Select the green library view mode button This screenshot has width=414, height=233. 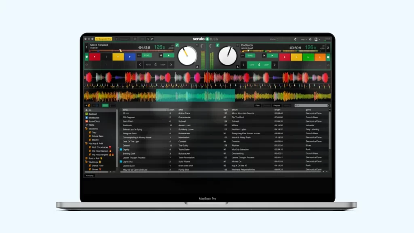coord(105,106)
